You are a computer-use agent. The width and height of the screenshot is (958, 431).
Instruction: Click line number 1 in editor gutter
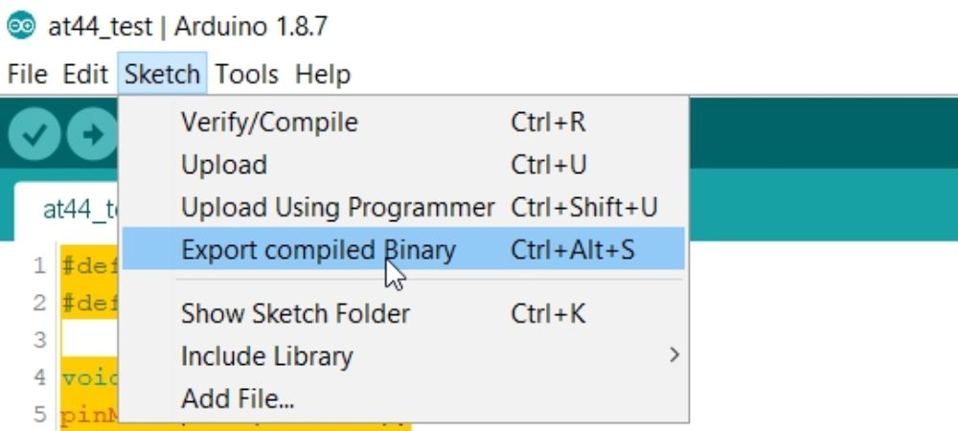click(x=40, y=265)
